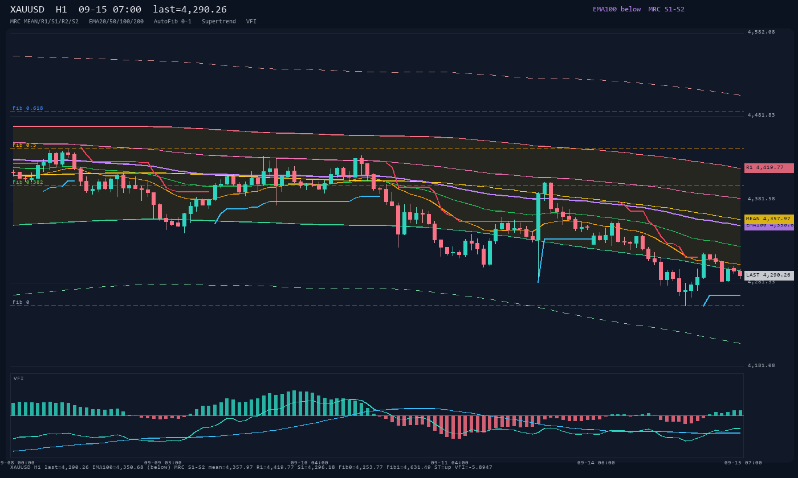Select the Supertrend indicator label
The image size is (798, 478).
[219, 22]
